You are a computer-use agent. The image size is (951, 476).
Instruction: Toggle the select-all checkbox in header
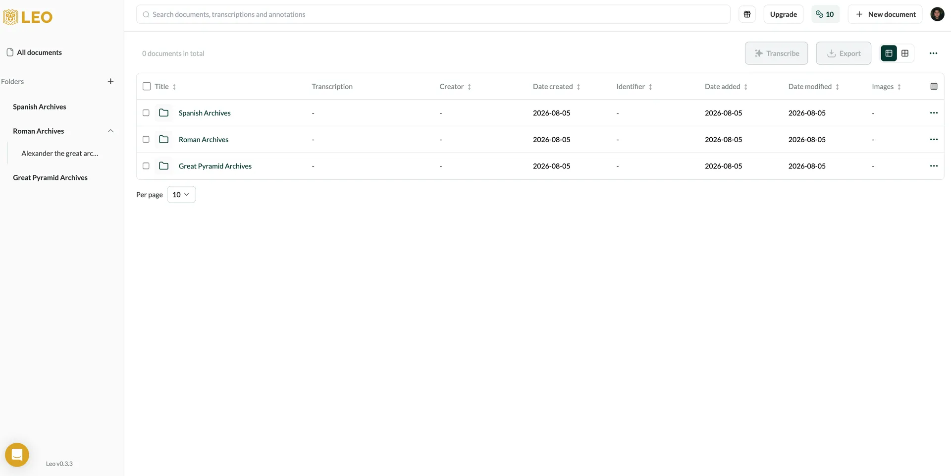(147, 87)
